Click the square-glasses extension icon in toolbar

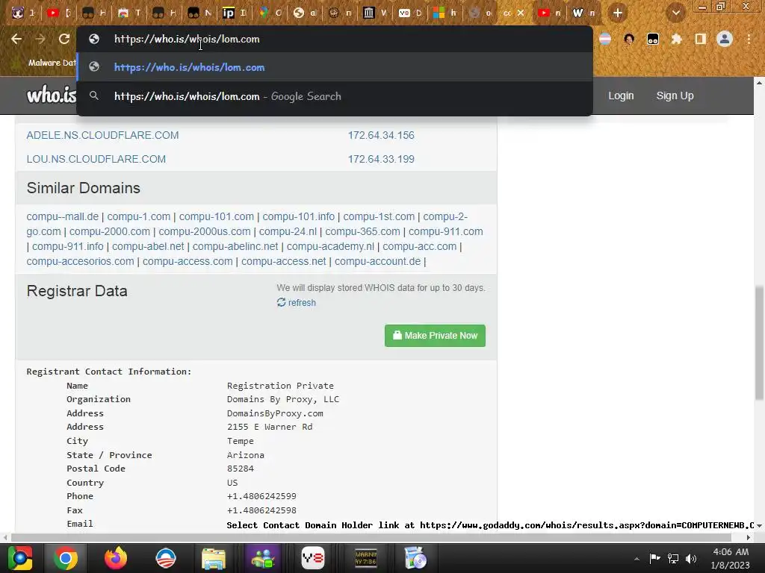point(653,39)
